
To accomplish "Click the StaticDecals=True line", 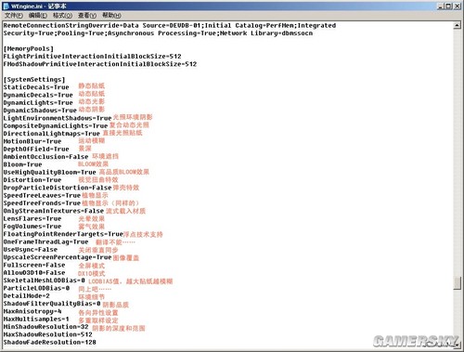I will click(36, 87).
